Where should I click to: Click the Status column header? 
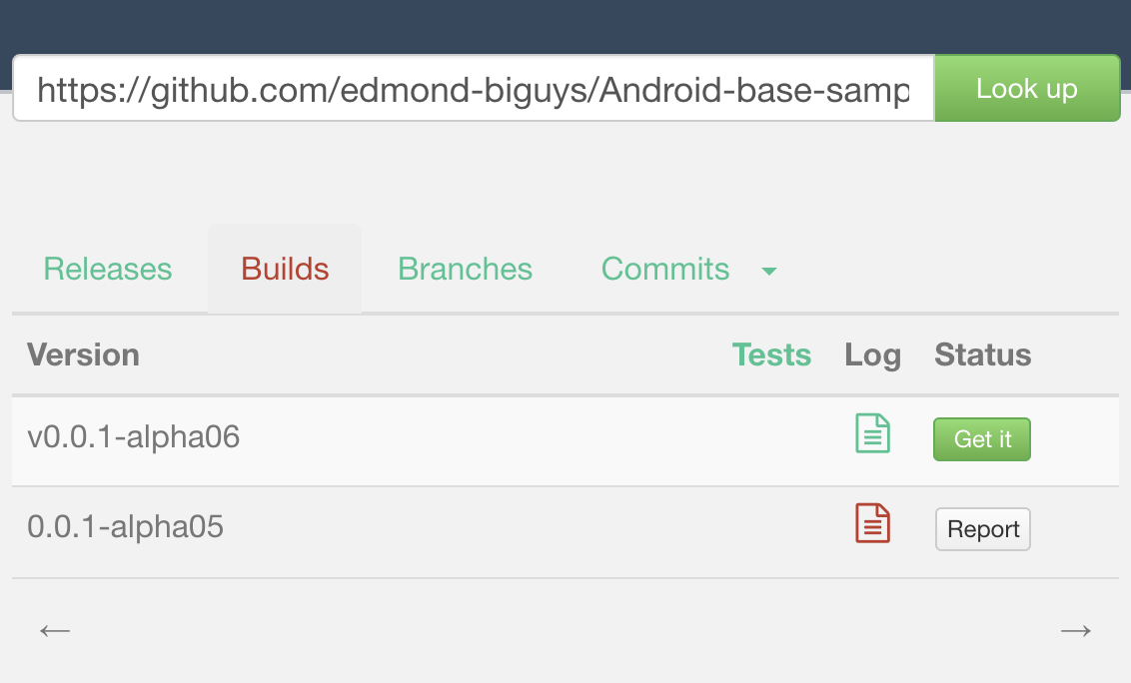click(982, 354)
